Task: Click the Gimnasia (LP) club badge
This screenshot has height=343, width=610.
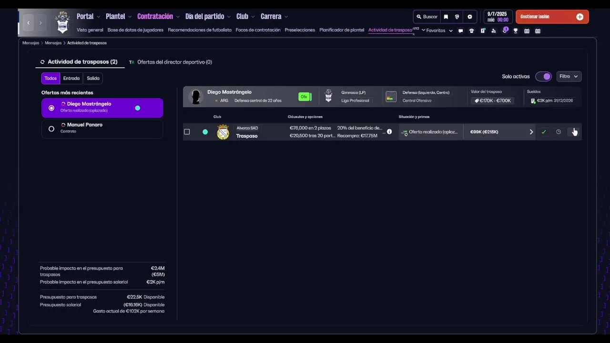Action: [x=328, y=96]
